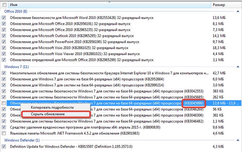This screenshot has height=152, width=242.
Task: Uncheck KB3042553 security update checkbox
Action: coord(4,91)
